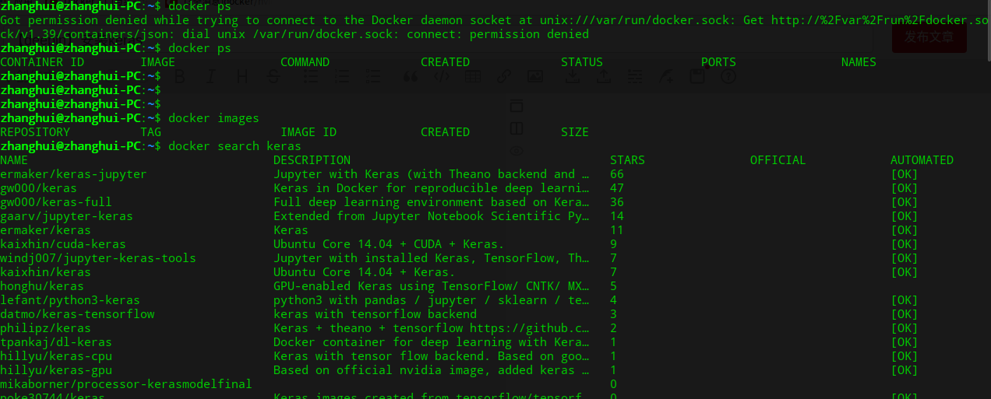
Task: Click the kaixhin/cuda-keras result name
Action: 63,244
